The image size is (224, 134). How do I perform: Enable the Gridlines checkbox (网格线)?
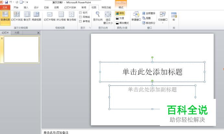80,17
